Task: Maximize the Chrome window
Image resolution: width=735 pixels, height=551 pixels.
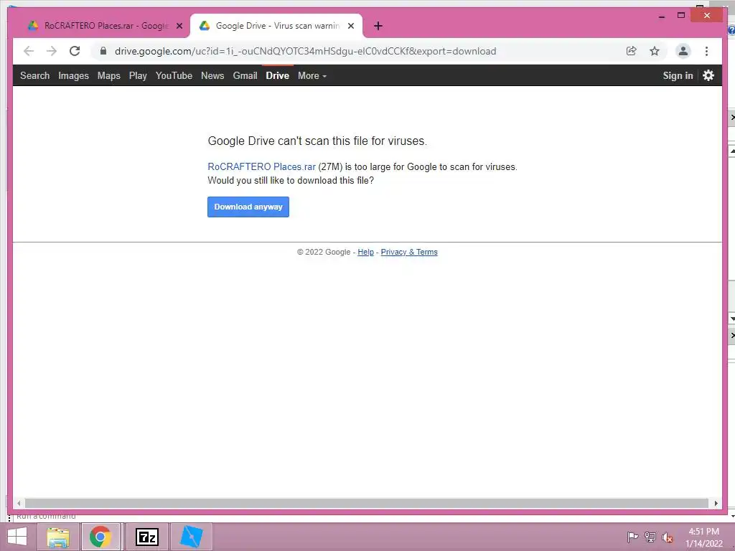Action: tap(681, 16)
